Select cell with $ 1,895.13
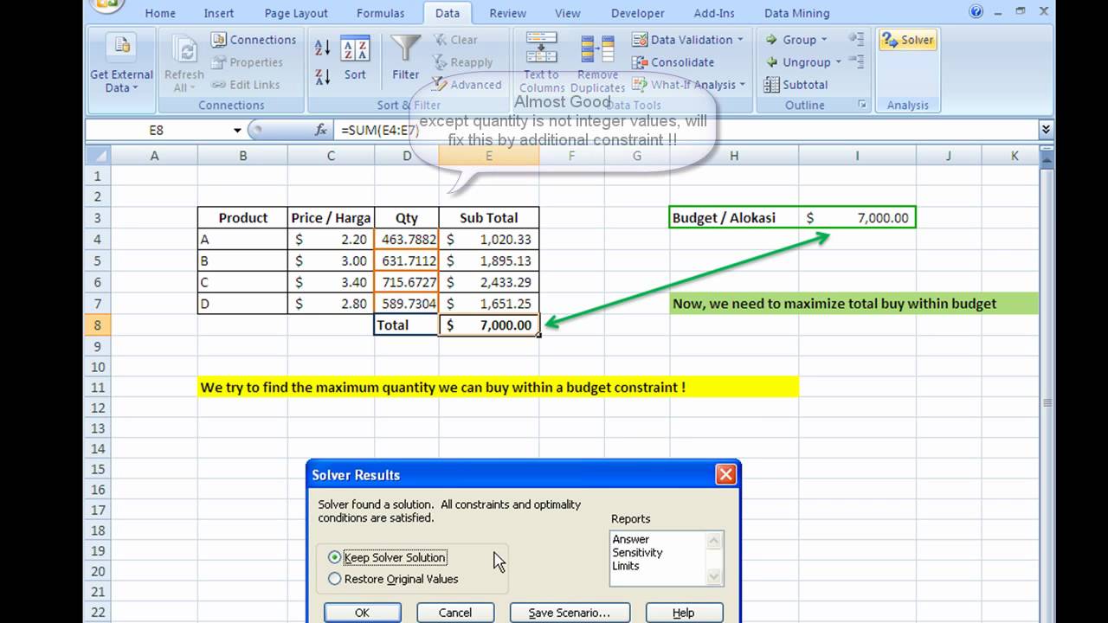 click(x=488, y=261)
